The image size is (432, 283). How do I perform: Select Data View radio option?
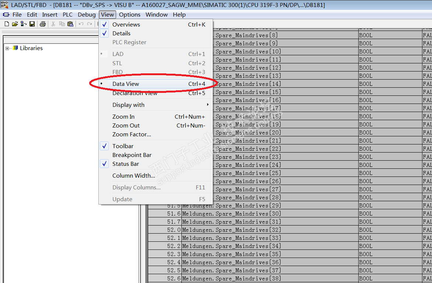pos(156,84)
